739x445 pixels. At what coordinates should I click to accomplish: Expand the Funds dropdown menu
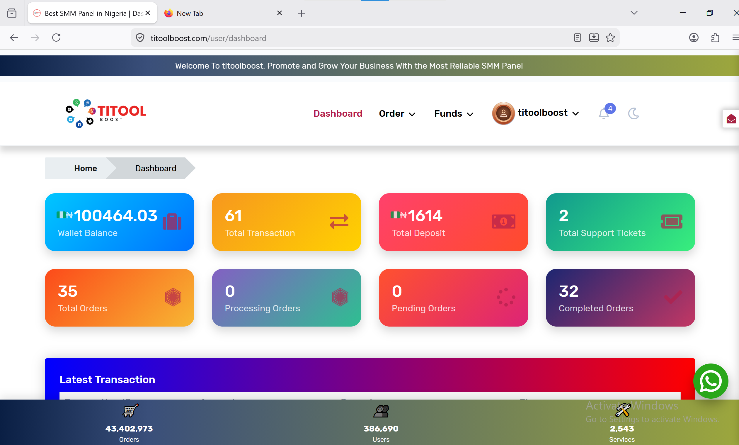click(454, 114)
